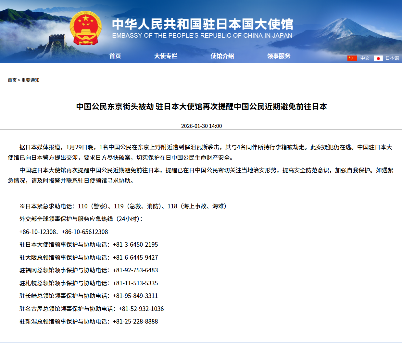Go to the 使馆介绍 menu item

[x=222, y=56]
